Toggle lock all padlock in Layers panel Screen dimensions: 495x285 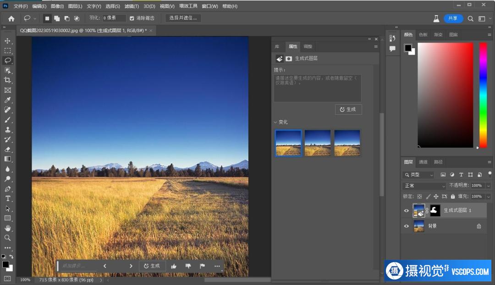pyautogui.click(x=453, y=196)
